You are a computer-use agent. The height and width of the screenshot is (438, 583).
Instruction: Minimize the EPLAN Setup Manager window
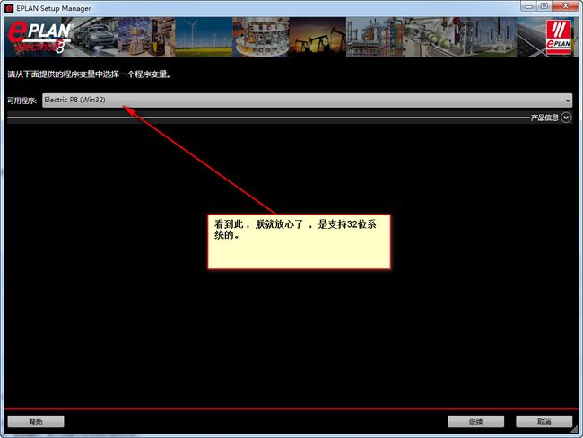pos(528,6)
